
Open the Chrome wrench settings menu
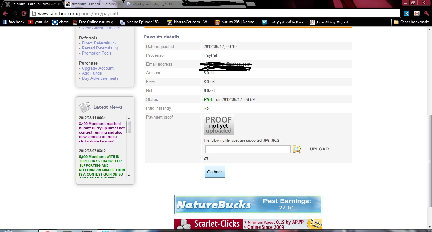click(x=427, y=14)
